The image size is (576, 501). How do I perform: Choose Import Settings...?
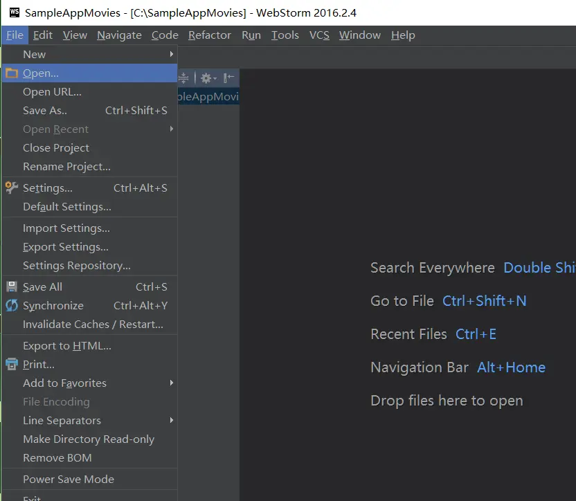point(89,228)
